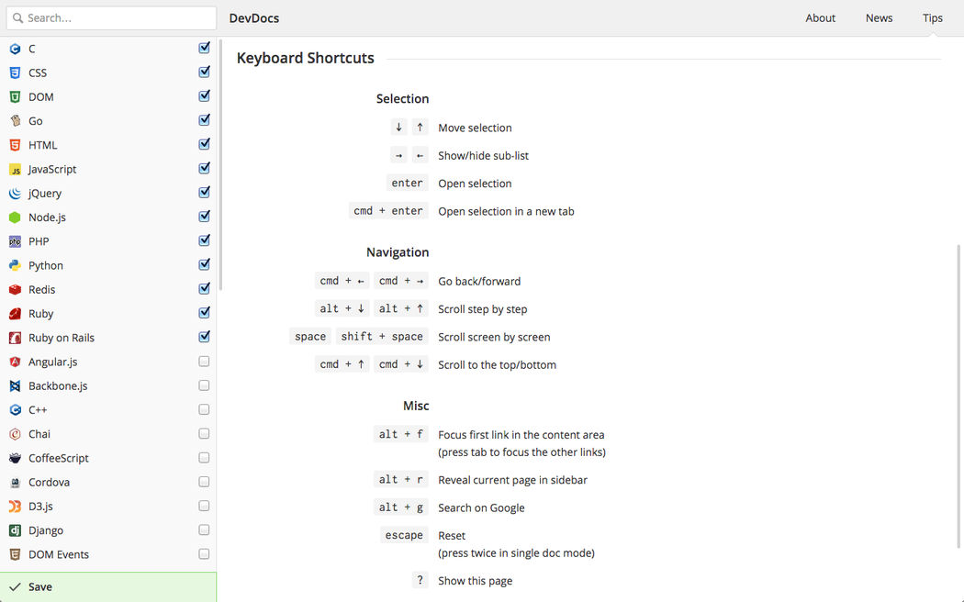The image size is (964, 602).
Task: Enable the C++ documentation checkbox
Action: coord(204,410)
